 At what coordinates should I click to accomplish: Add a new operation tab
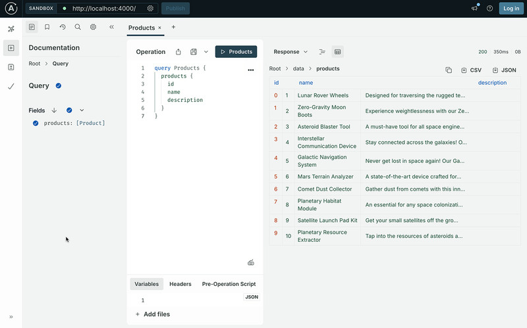tap(173, 27)
